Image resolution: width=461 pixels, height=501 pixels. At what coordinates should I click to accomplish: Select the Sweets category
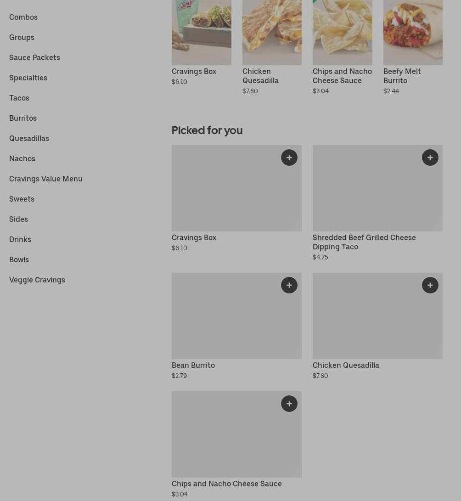(22, 199)
